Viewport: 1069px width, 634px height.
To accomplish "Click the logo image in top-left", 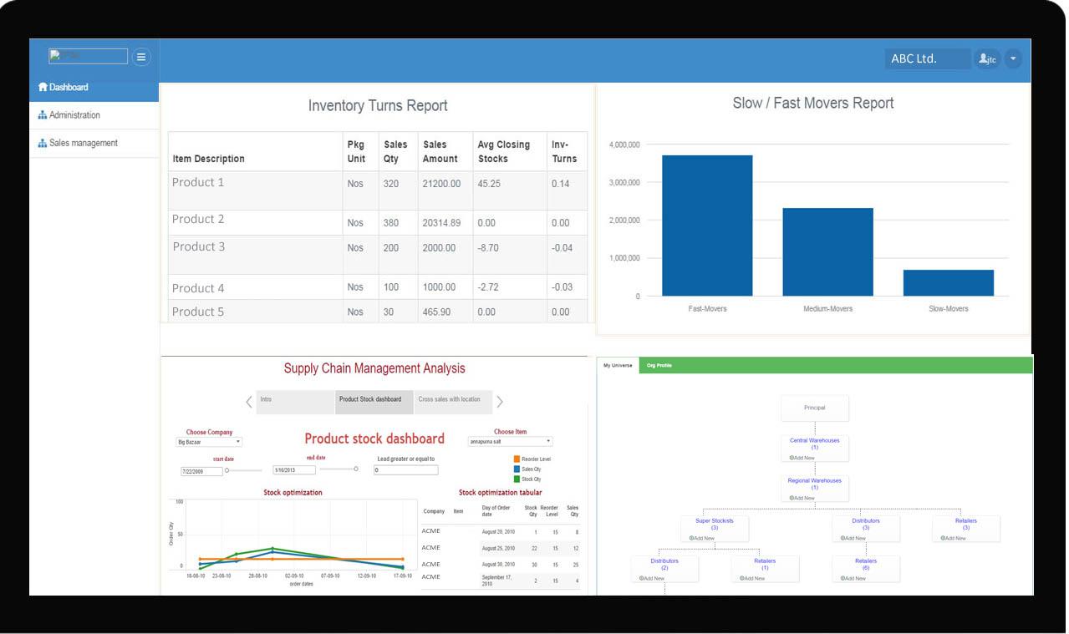I will pyautogui.click(x=88, y=56).
